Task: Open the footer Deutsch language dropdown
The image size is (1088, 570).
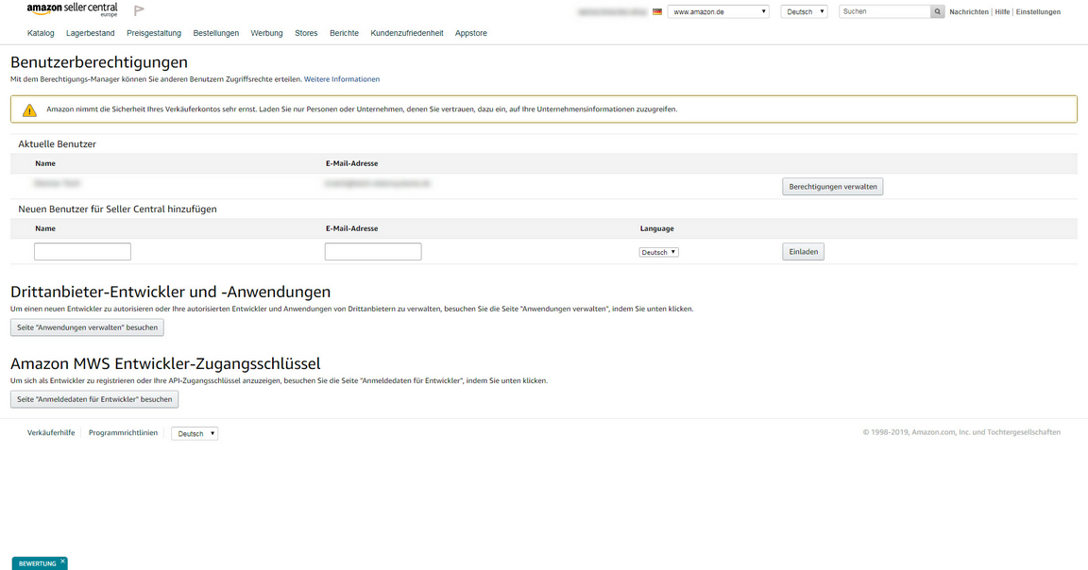Action: 195,433
